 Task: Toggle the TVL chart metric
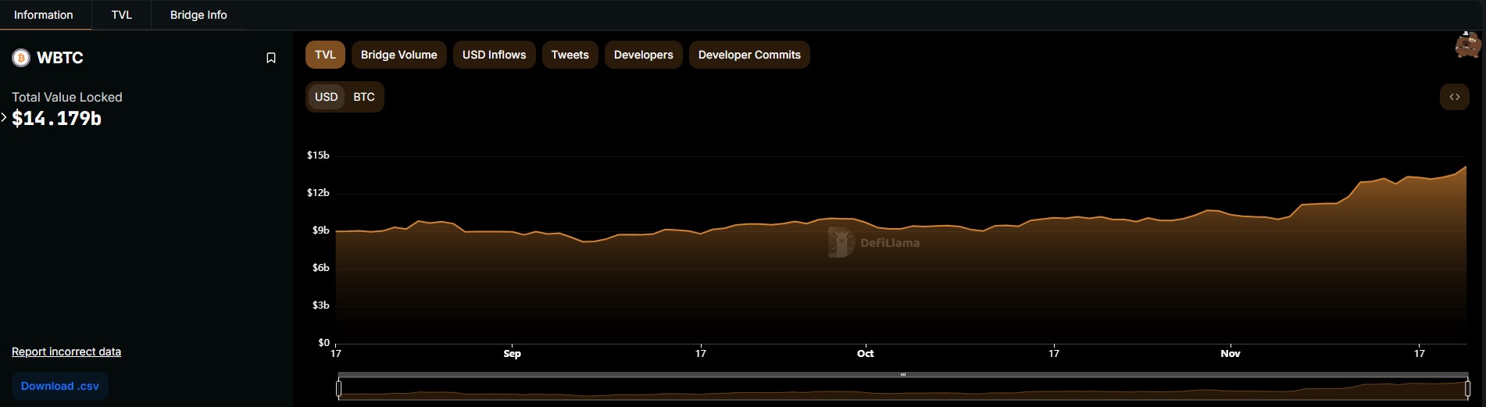click(325, 55)
